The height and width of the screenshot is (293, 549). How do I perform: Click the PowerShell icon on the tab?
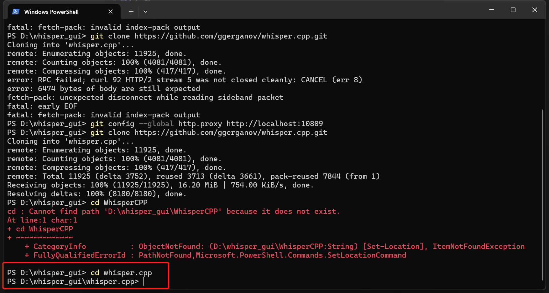16,12
